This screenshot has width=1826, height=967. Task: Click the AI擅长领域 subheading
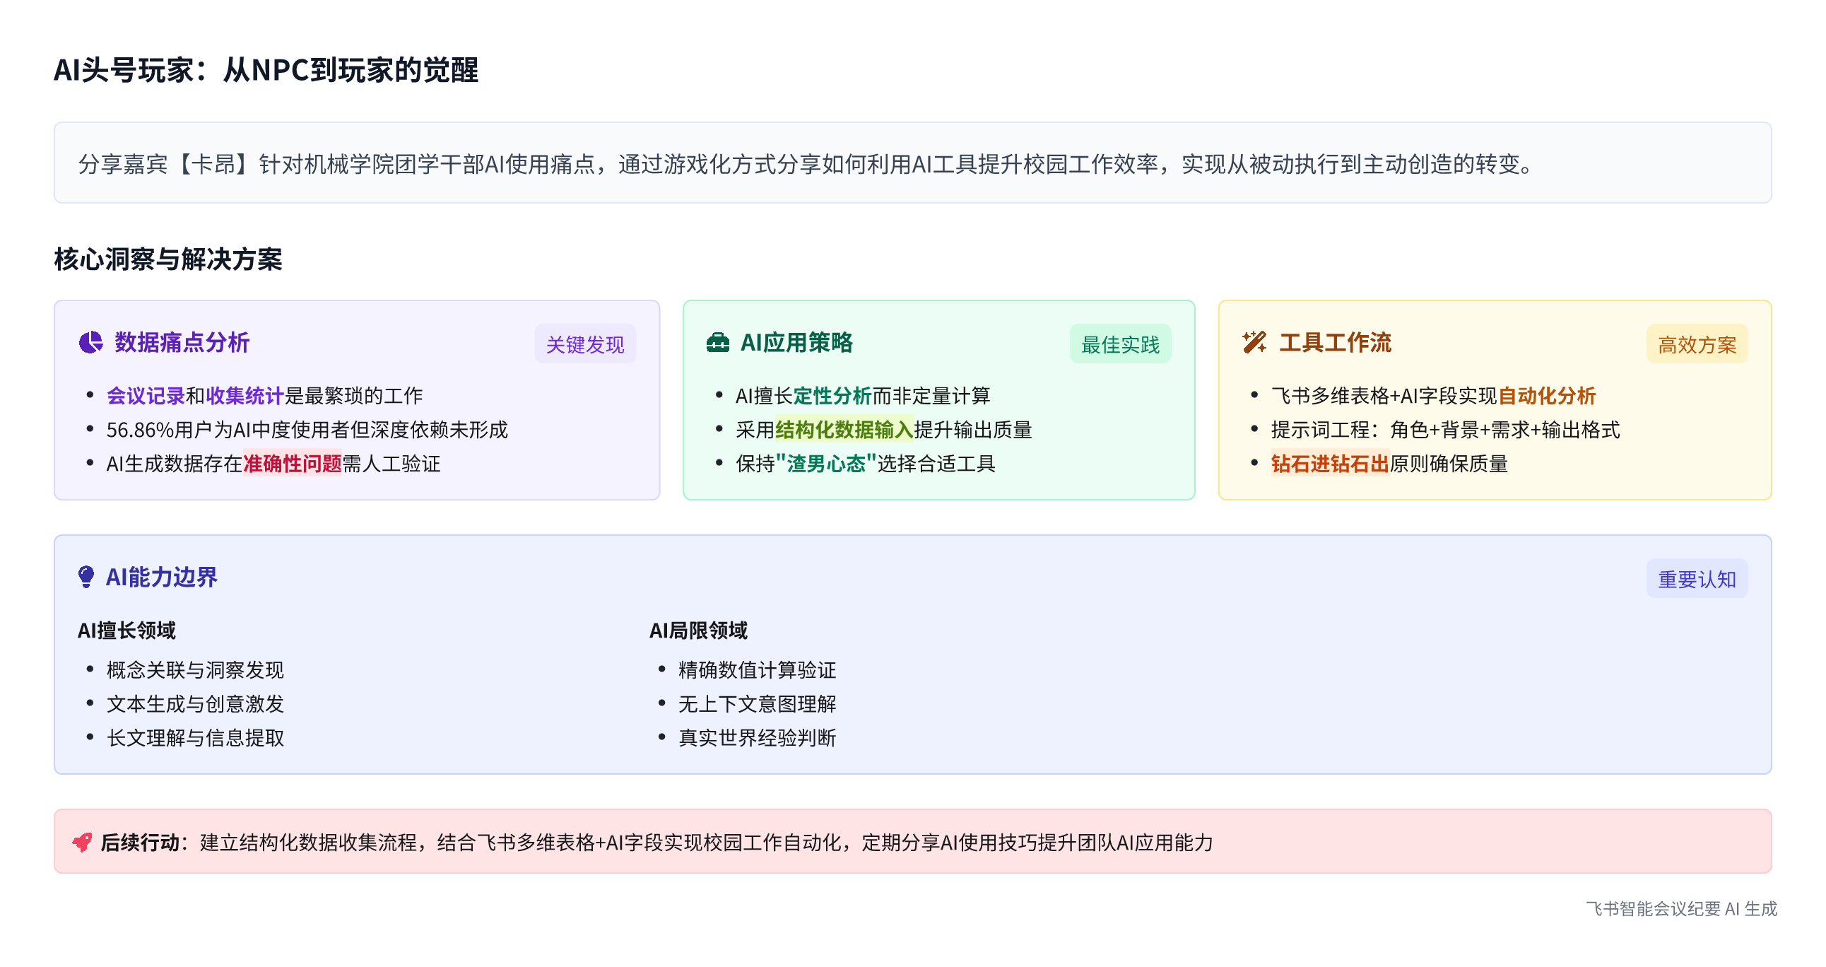coord(126,631)
